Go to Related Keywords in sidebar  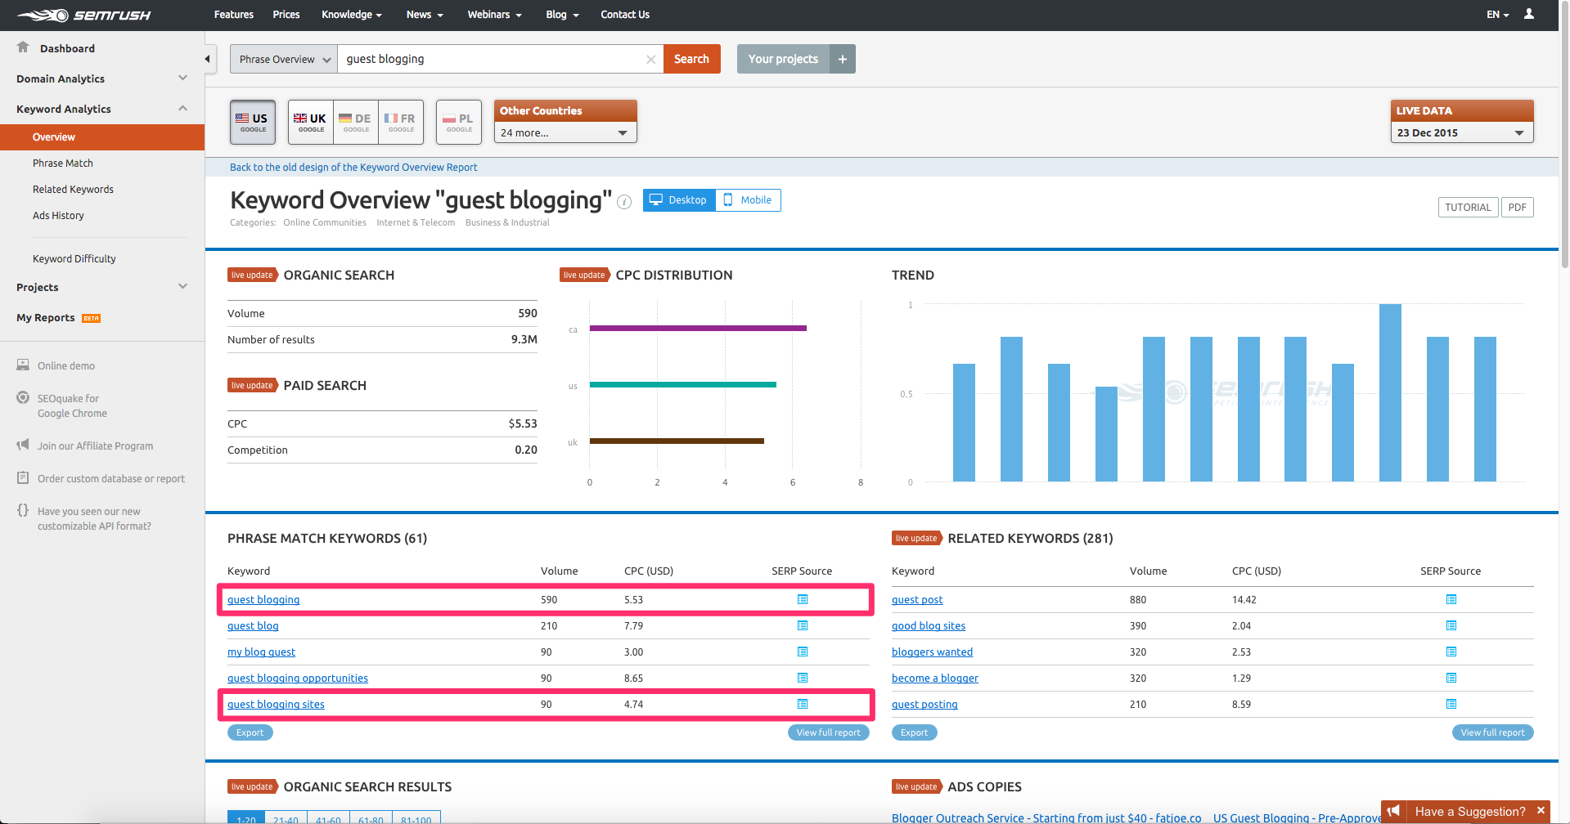tap(73, 189)
